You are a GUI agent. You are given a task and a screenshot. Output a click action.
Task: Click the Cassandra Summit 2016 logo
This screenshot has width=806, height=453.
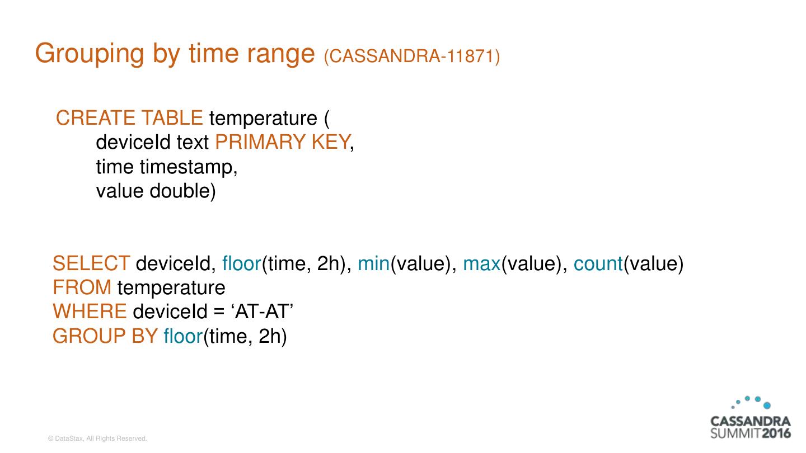pos(750,427)
